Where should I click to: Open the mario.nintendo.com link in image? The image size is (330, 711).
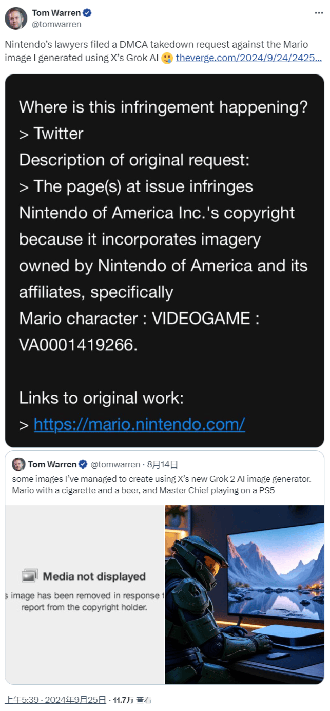140,424
